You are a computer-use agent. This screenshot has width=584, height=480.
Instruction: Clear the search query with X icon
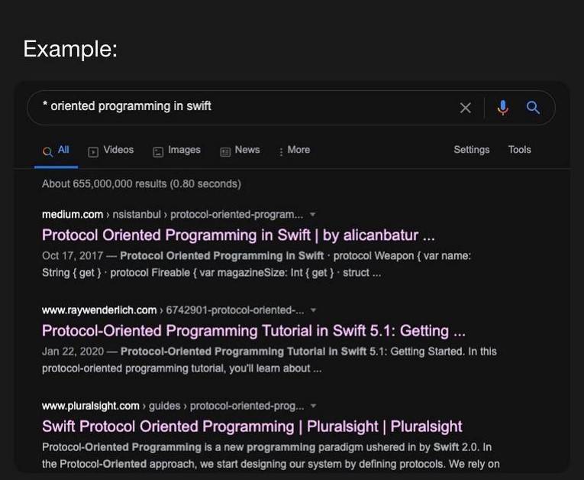[465, 108]
